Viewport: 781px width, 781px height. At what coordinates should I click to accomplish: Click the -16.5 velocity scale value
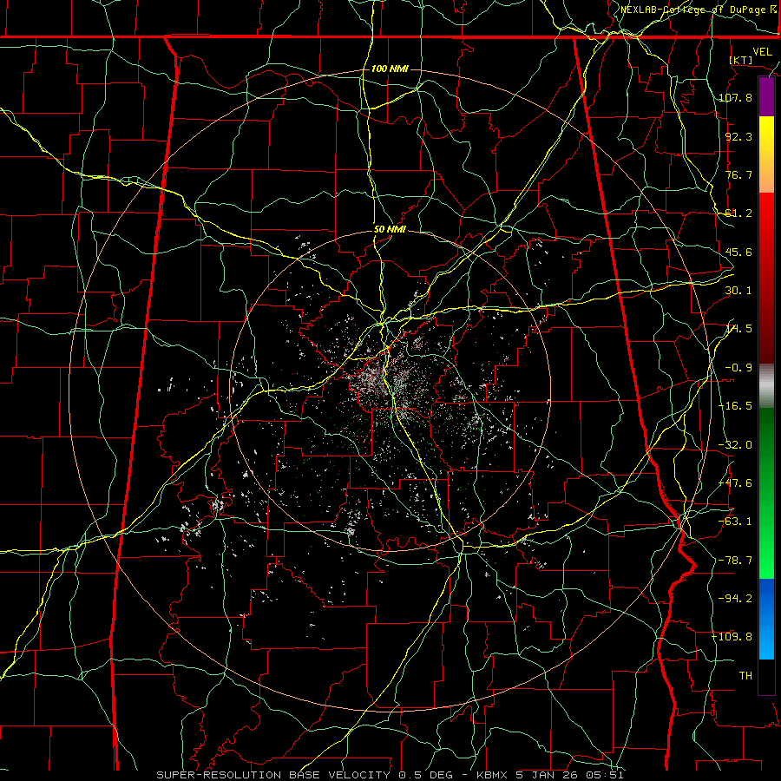tap(735, 406)
